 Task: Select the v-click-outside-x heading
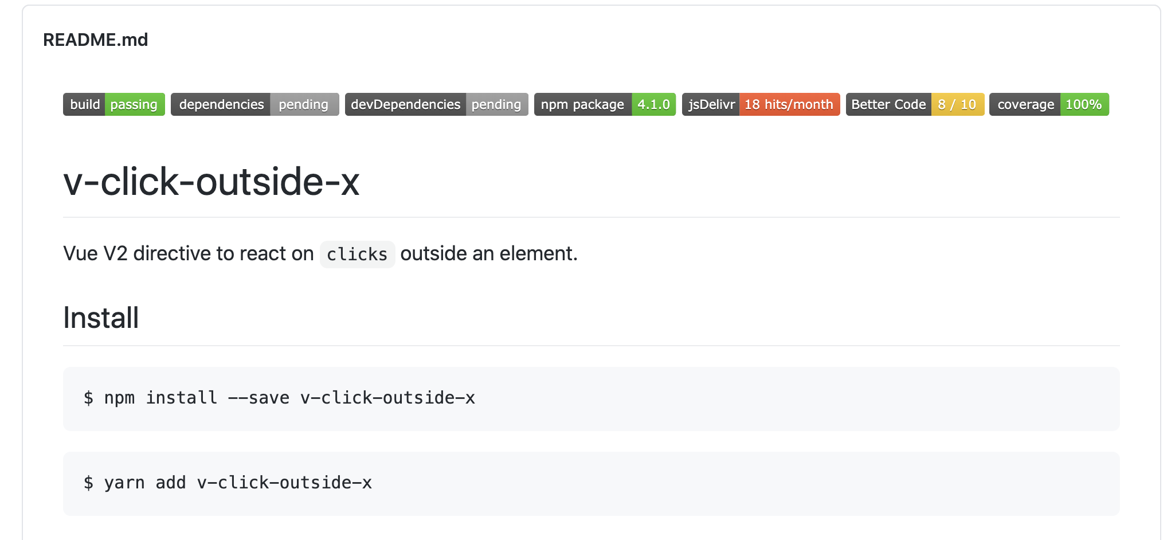[211, 182]
